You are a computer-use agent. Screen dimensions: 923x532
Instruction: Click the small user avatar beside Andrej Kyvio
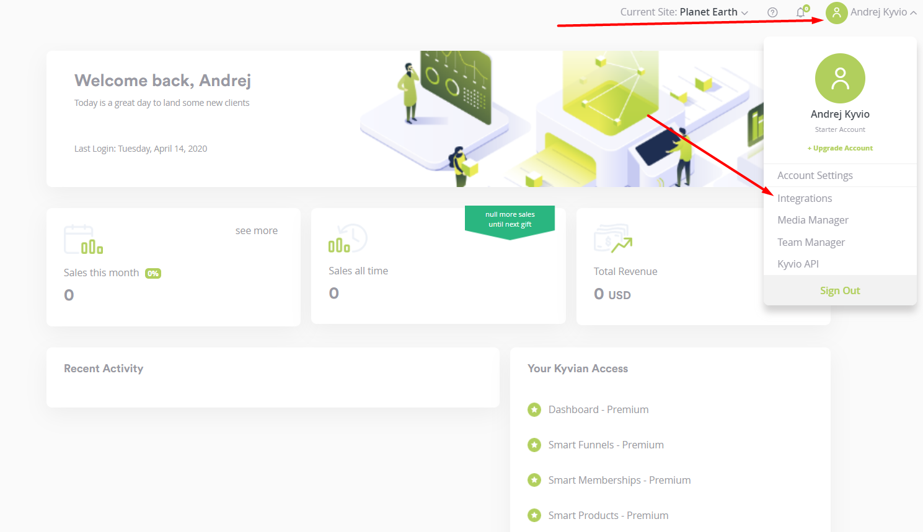836,12
